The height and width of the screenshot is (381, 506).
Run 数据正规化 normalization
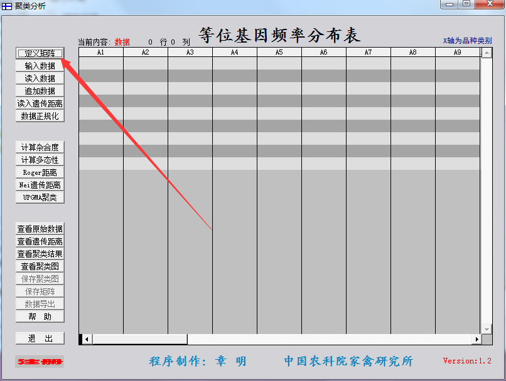coord(40,116)
